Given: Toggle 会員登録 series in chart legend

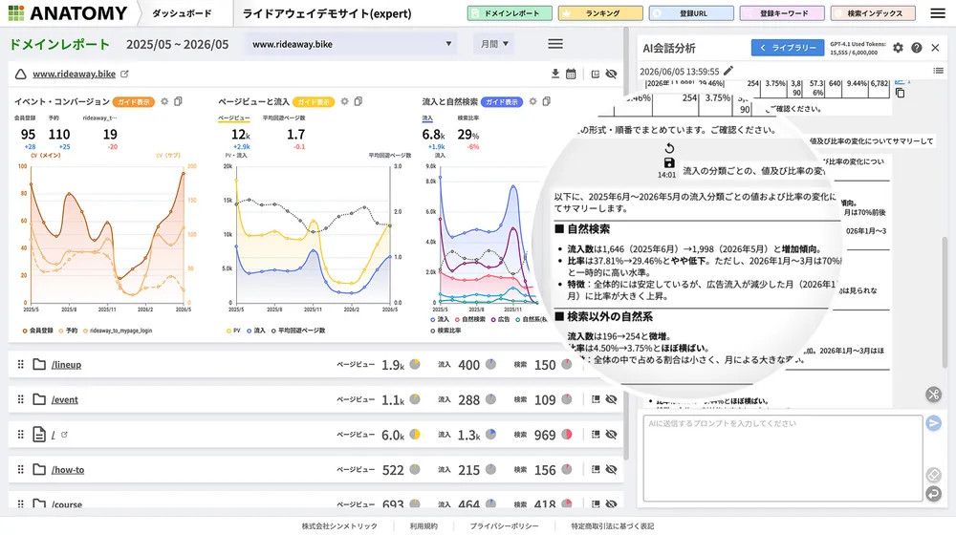Looking at the screenshot, I should [38, 331].
